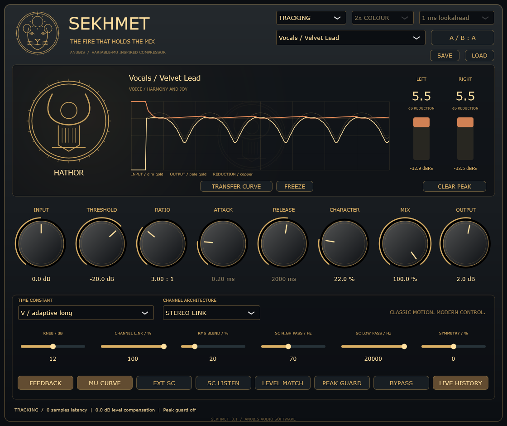The height and width of the screenshot is (426, 507).
Task: Open the V / adaptive long time constant dropdown
Action: pos(86,313)
